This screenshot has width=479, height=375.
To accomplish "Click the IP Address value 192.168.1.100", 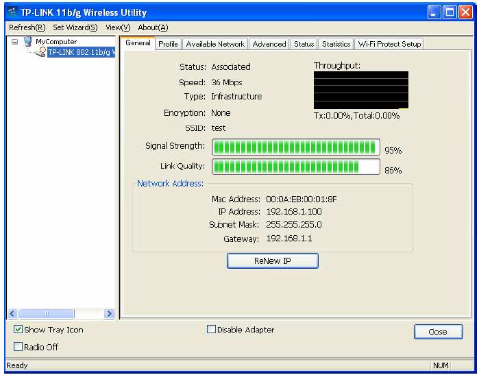I will coord(294,211).
